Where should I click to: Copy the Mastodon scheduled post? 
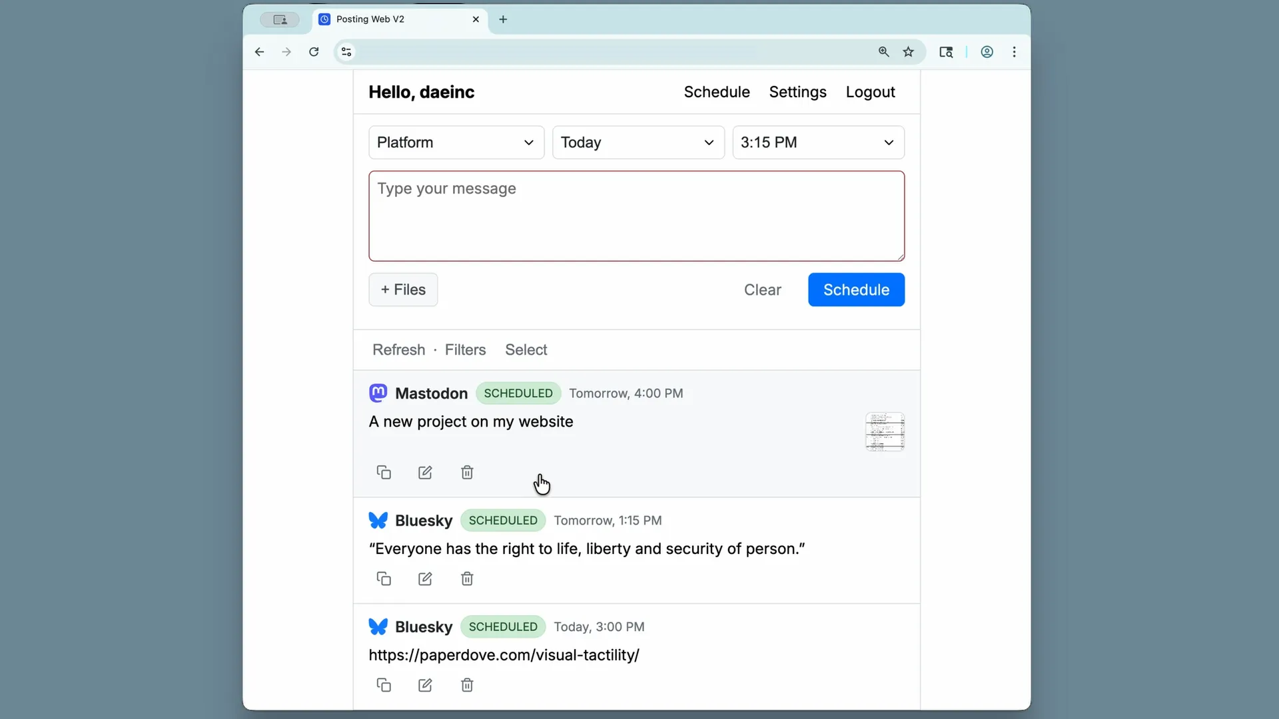click(x=384, y=473)
